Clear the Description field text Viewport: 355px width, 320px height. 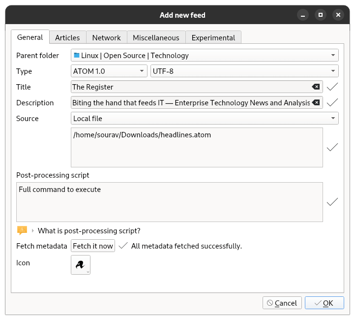(x=316, y=103)
